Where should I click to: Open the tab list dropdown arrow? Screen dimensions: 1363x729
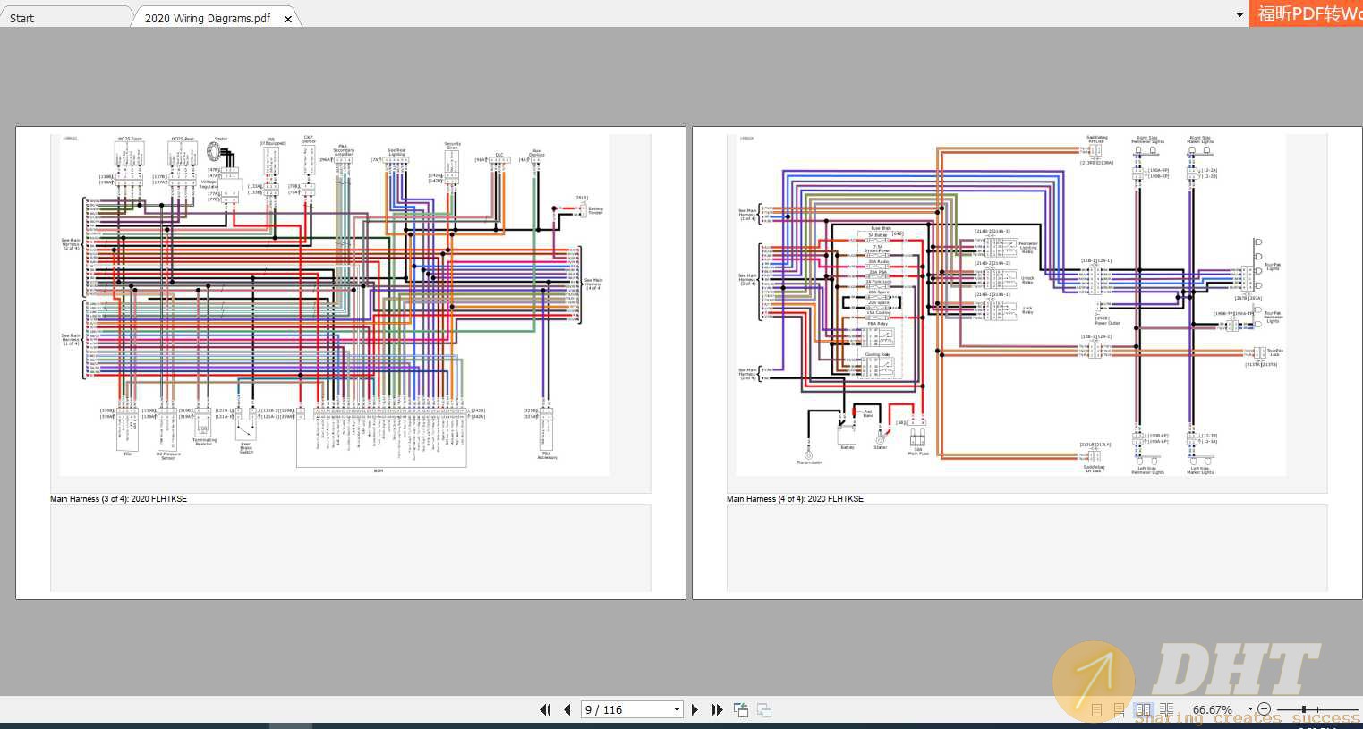tap(1239, 14)
